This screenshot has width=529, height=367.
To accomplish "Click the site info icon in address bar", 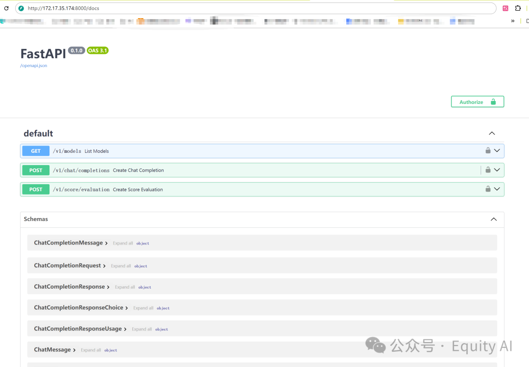I will 21,8.
